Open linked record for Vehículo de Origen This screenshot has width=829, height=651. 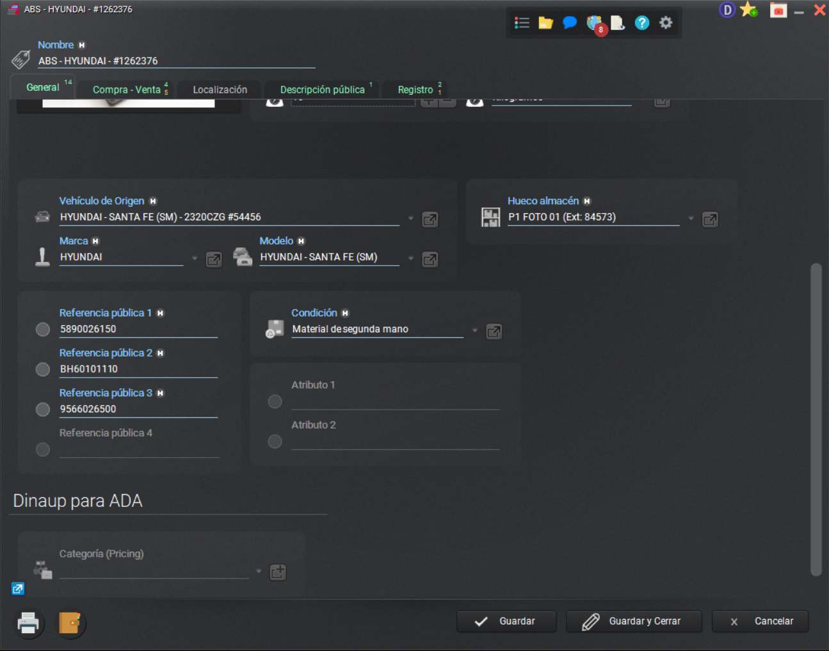click(x=430, y=220)
